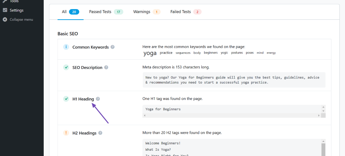Click the meta description text box
Screen dimensions: 345x156
pyautogui.click(x=234, y=80)
